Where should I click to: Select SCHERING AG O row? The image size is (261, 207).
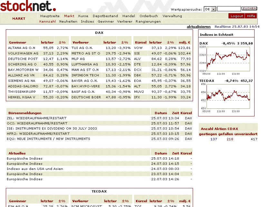tap(22, 64)
